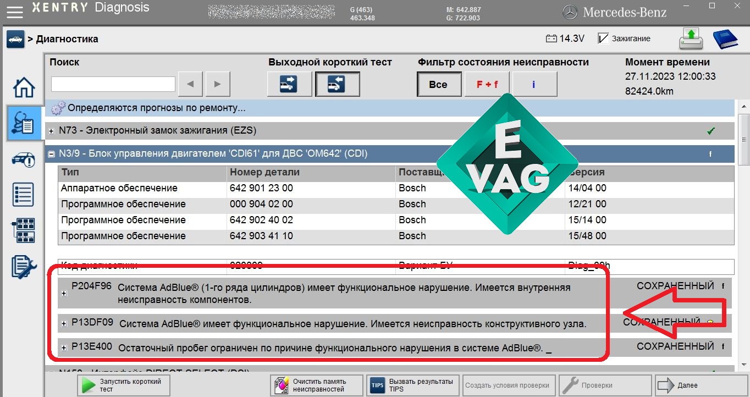Close the XENTRY Diagnosis window
Screen dimensions: 750x397
tap(738, 7)
